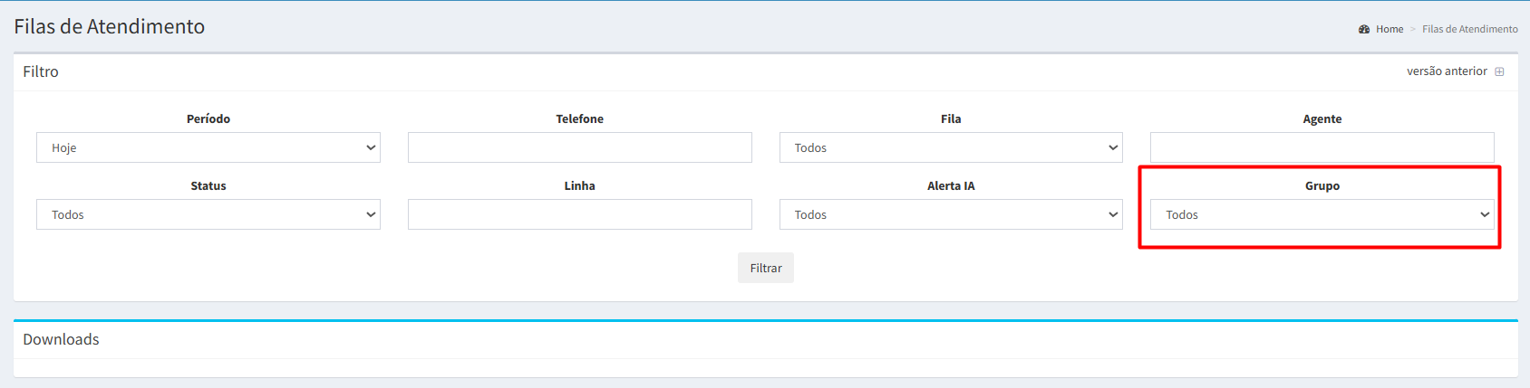The image size is (1530, 388).
Task: Click the plus-square icon beside versão anterior
Action: point(1499,71)
